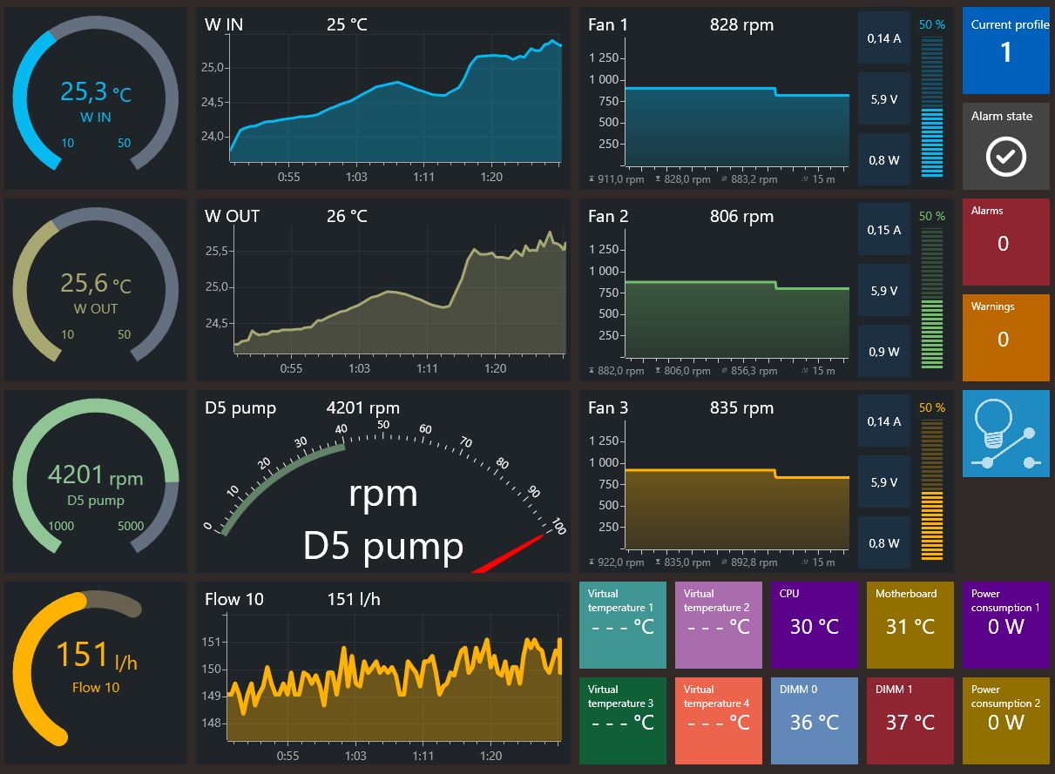
Task: Click the D5 pump rpm ring gauge
Action: (x=96, y=481)
